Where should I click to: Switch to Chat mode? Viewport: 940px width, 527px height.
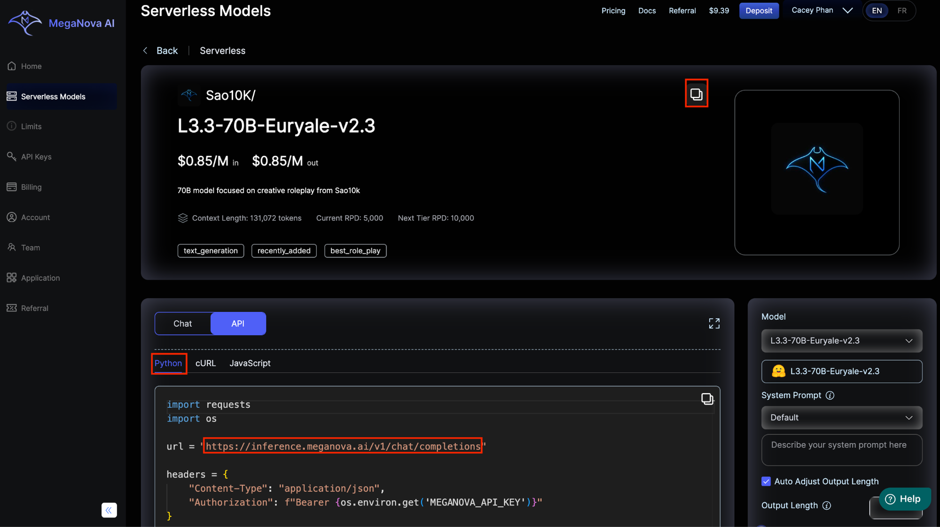tap(182, 324)
